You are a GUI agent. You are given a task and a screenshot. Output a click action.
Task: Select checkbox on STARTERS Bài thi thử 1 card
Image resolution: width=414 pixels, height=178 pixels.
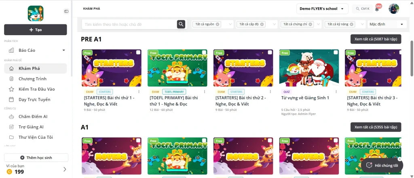tap(138, 52)
